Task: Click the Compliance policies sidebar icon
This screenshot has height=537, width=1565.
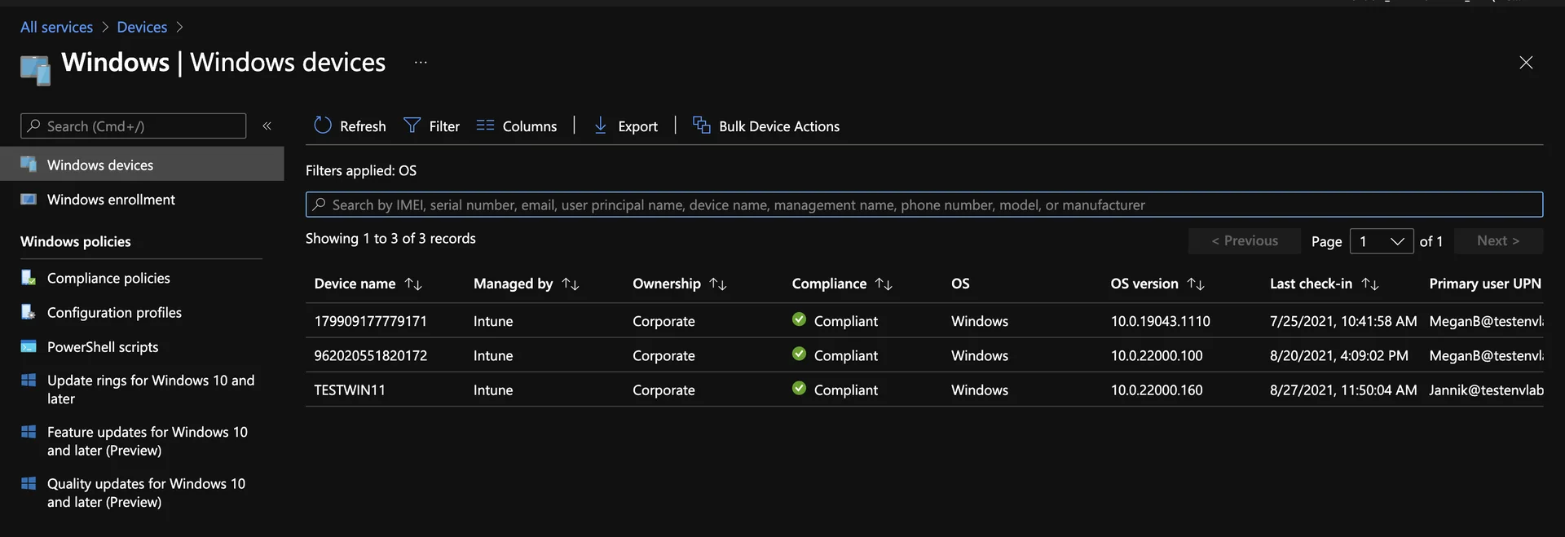Action: pos(29,278)
